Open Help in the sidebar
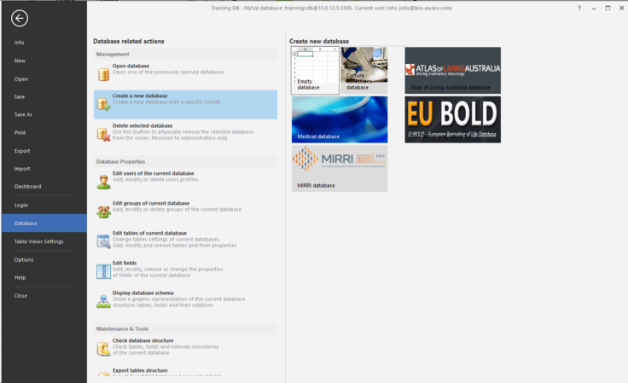 click(20, 277)
